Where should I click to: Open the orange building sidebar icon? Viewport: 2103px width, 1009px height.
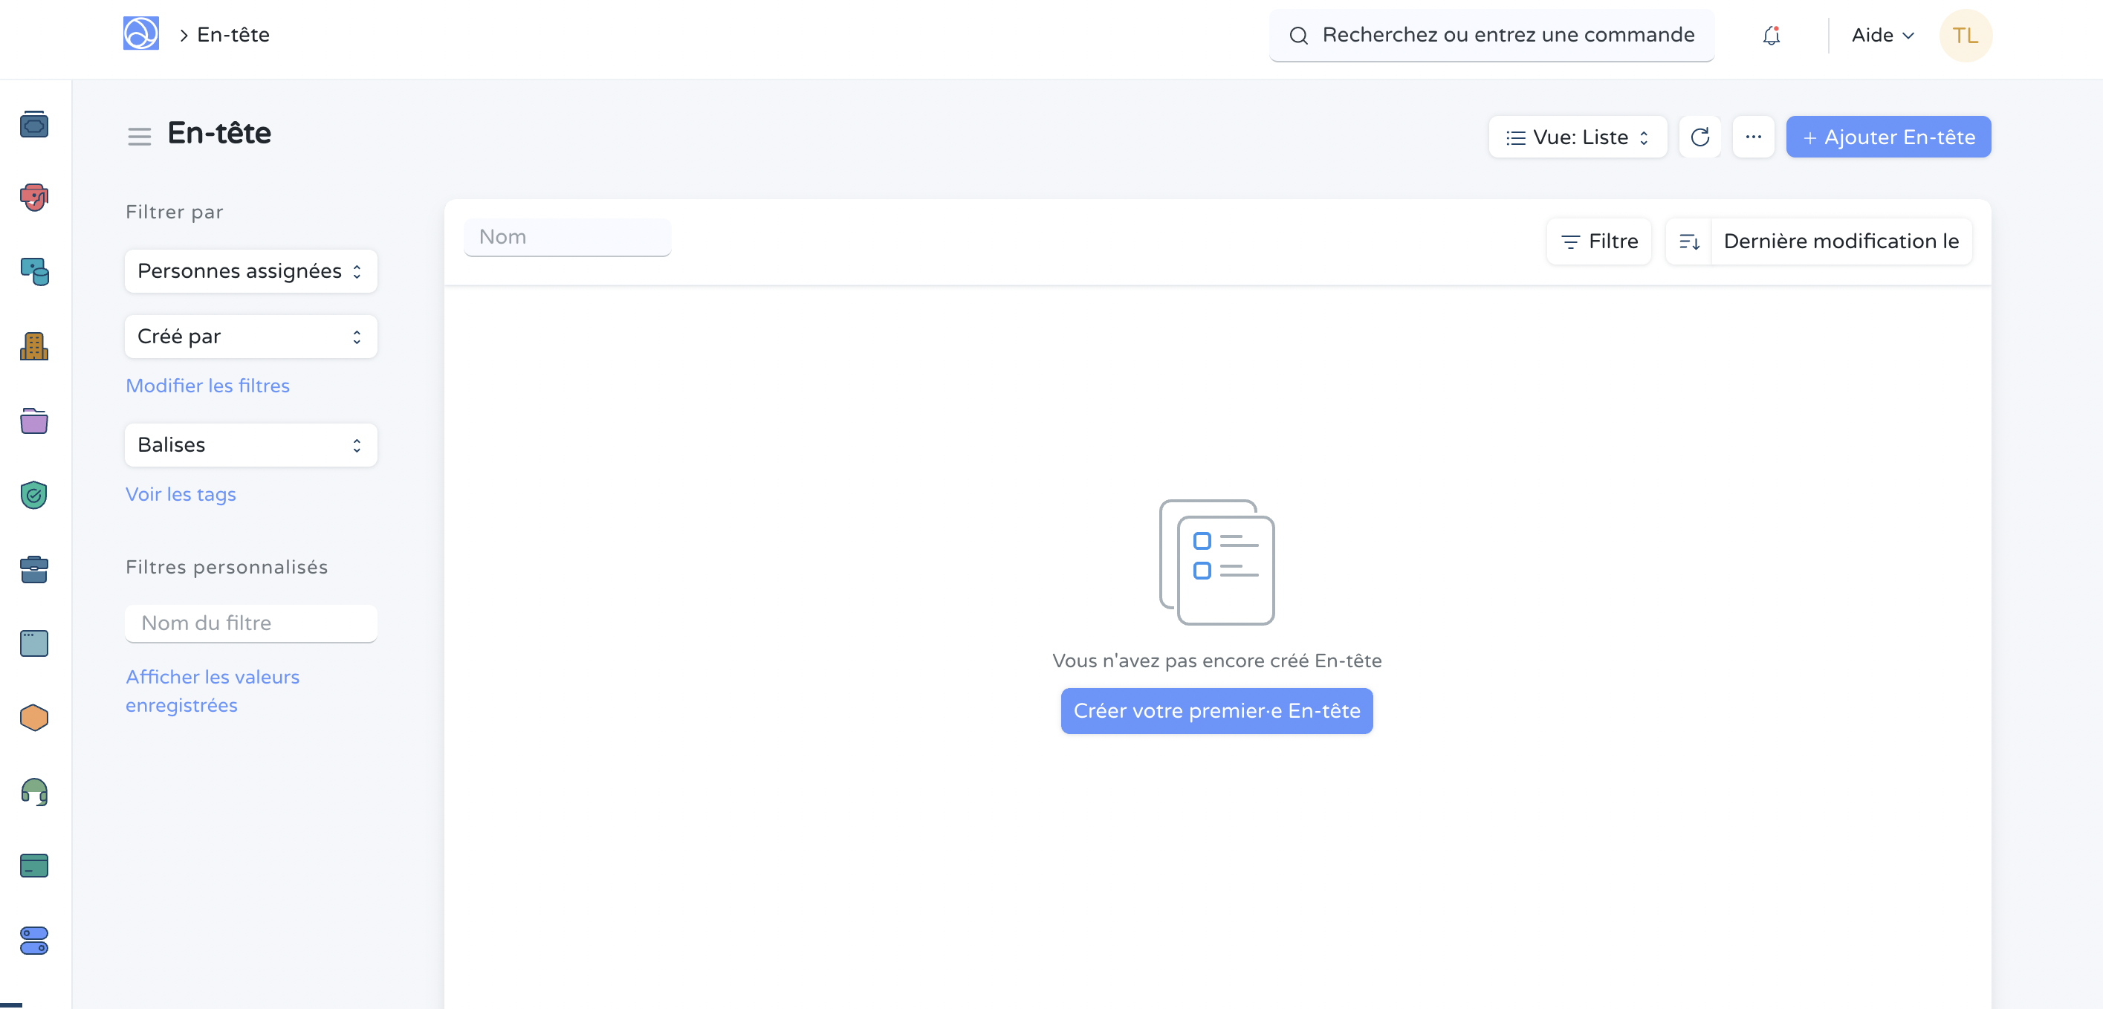(34, 346)
